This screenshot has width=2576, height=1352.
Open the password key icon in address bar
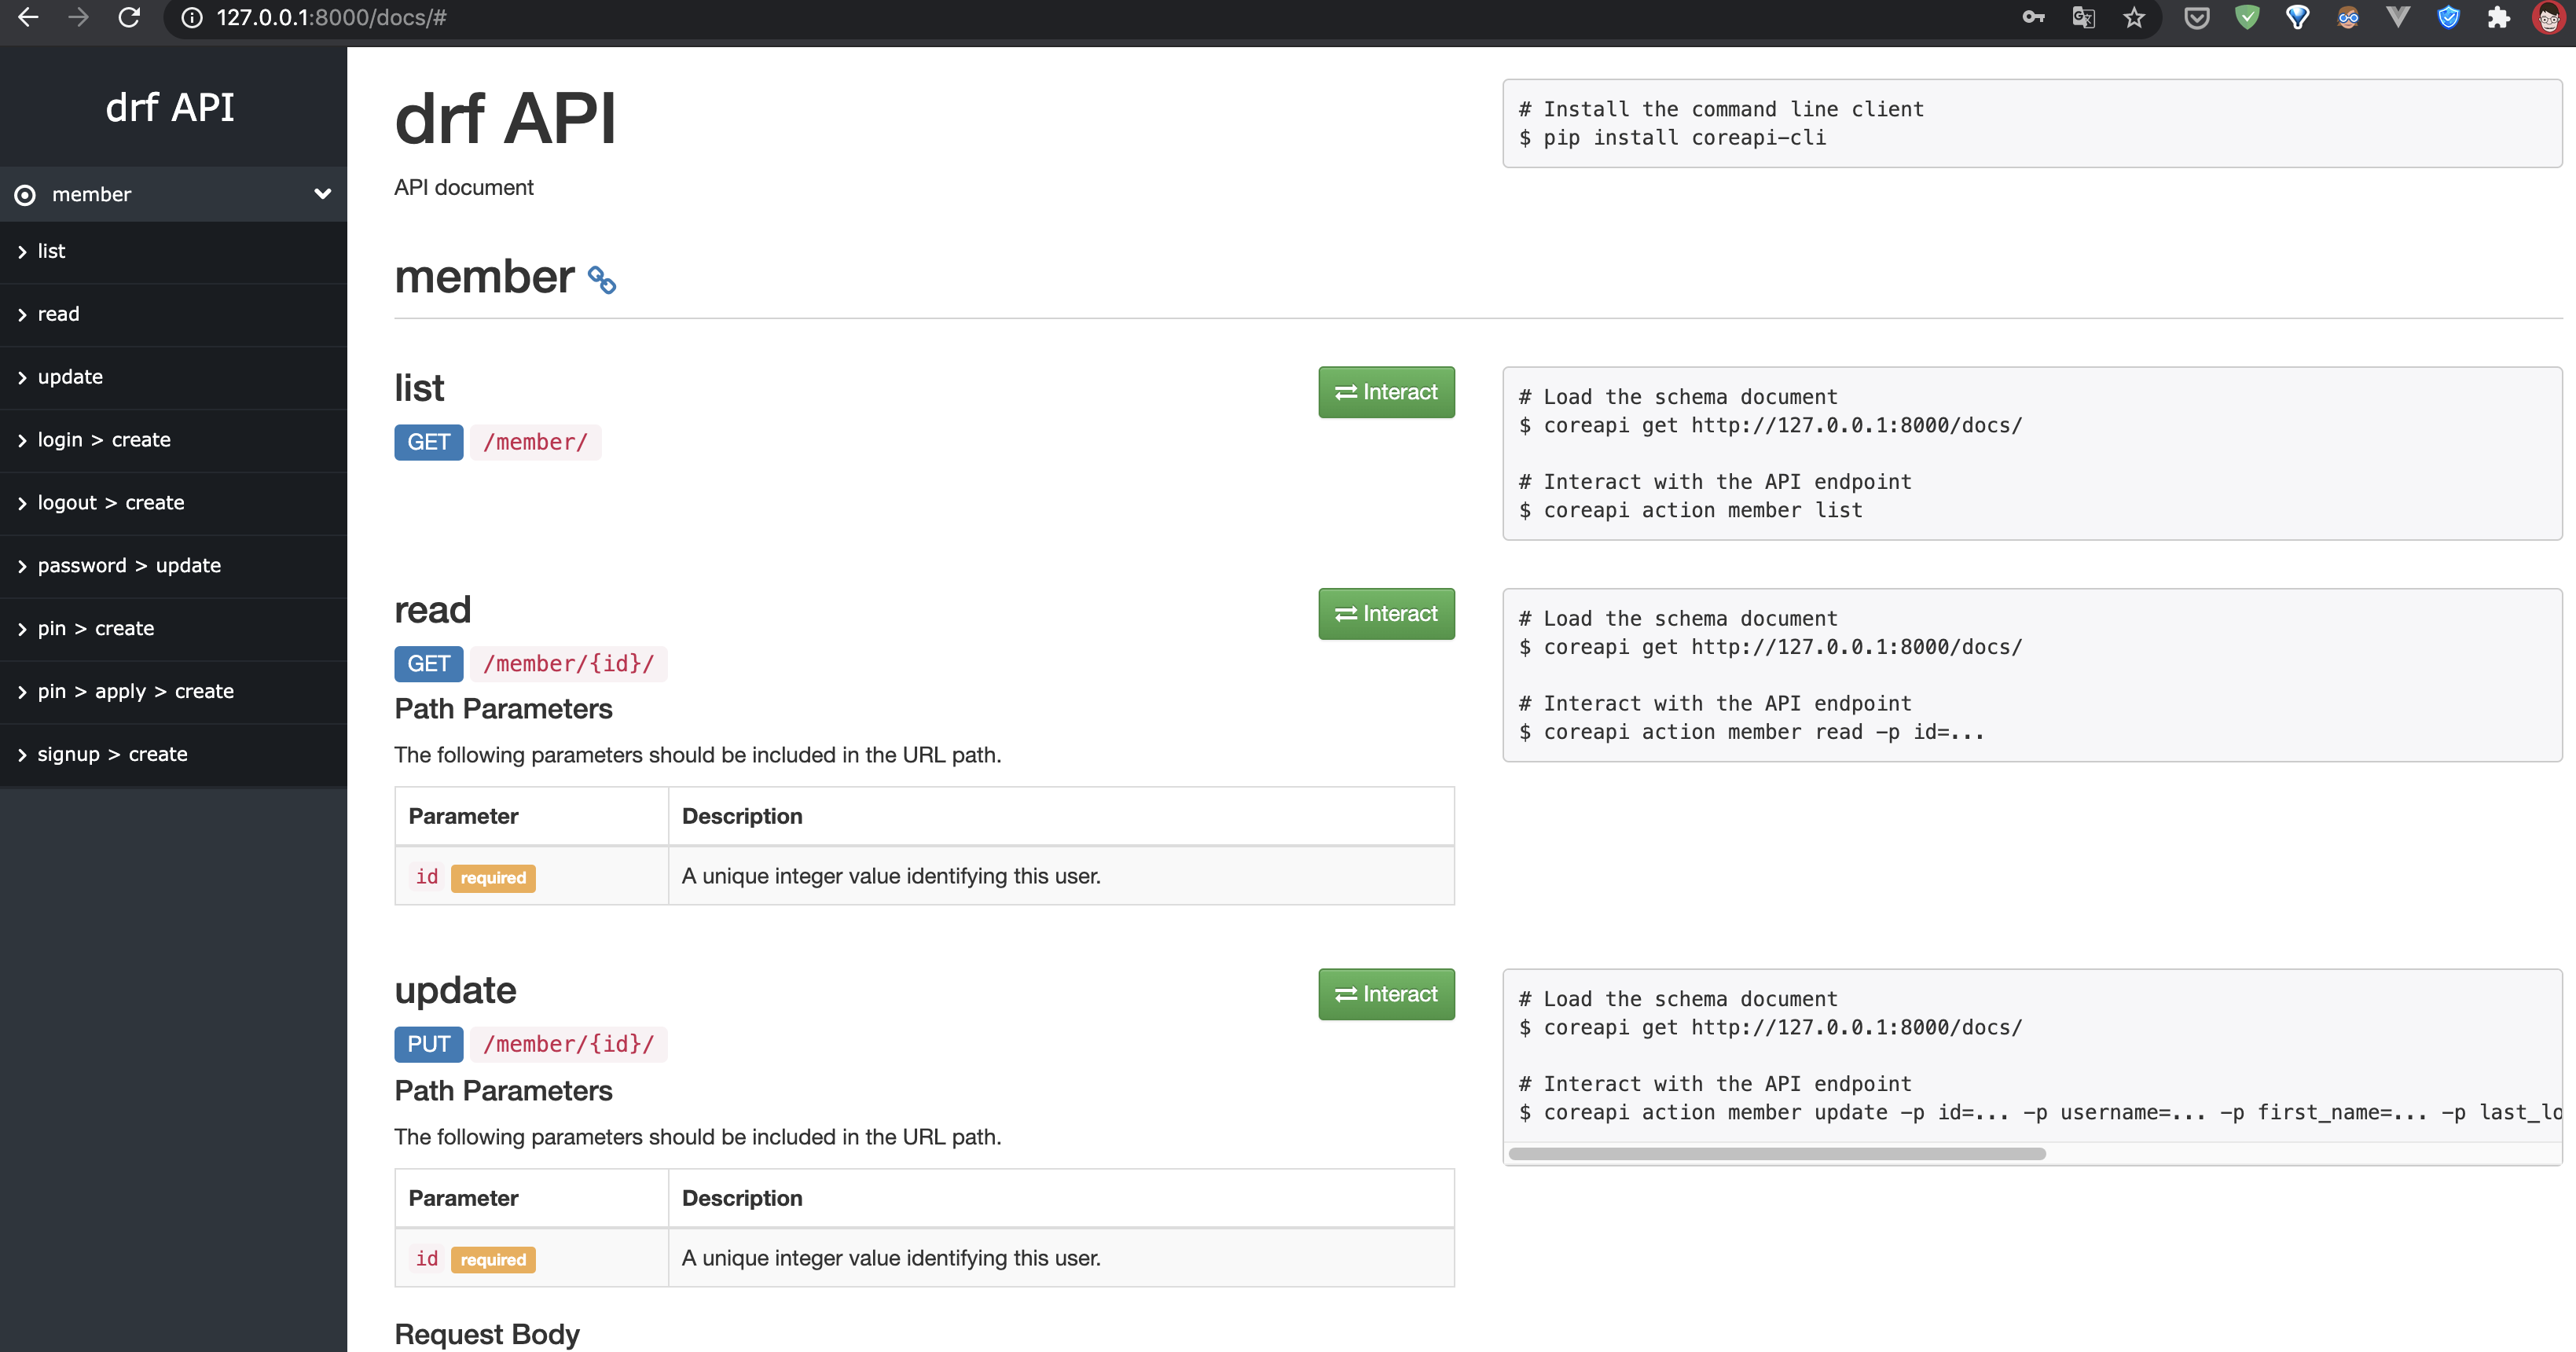coord(2033,18)
